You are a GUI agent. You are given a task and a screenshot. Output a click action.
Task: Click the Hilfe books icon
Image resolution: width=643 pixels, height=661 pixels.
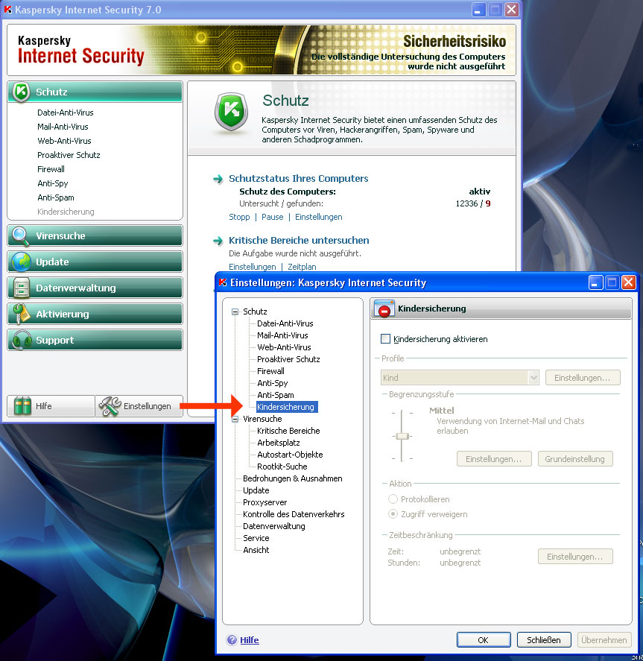coord(23,406)
